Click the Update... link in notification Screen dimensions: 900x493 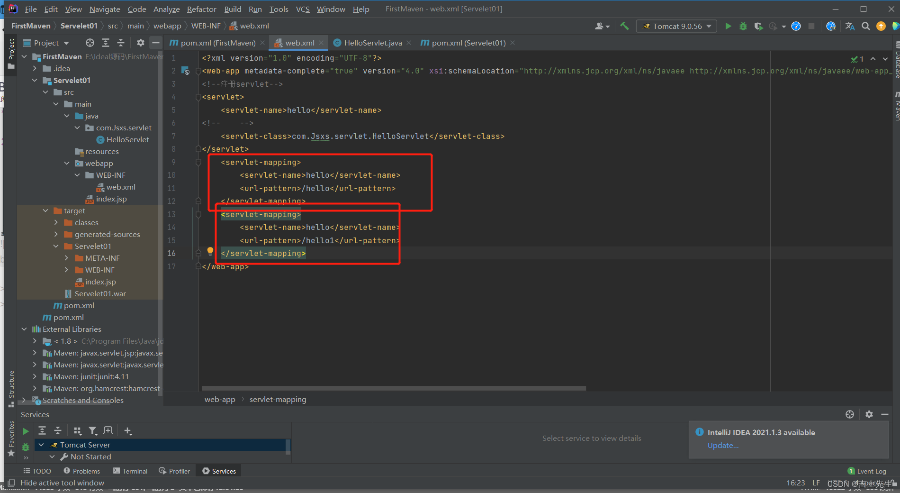(x=723, y=445)
